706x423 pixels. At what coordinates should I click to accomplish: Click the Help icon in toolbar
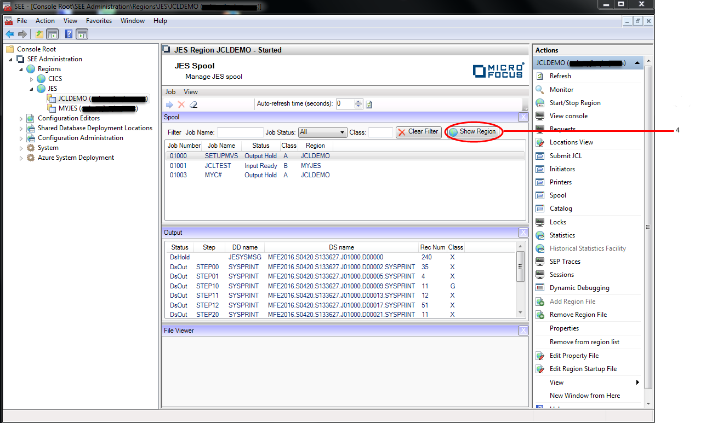69,34
